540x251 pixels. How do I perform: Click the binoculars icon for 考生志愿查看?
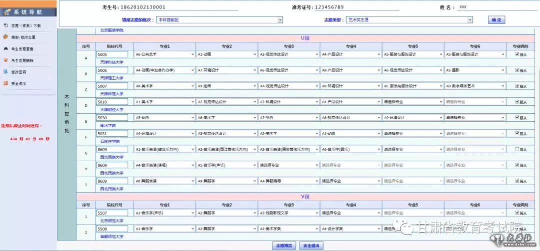tap(5, 49)
